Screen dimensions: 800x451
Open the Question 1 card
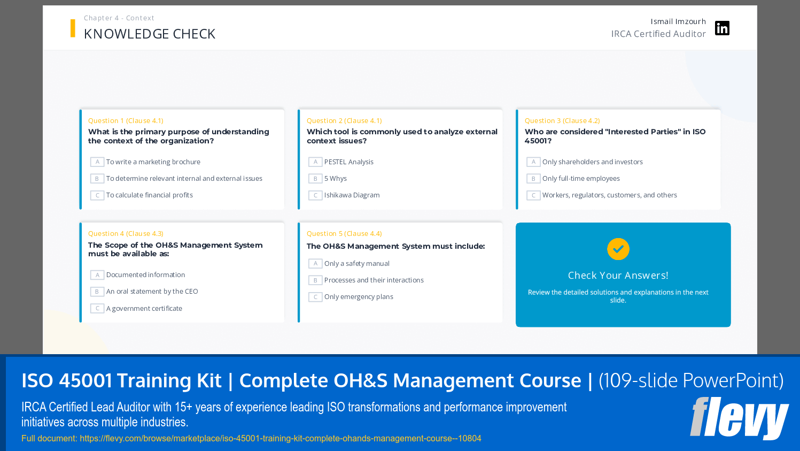coord(182,158)
